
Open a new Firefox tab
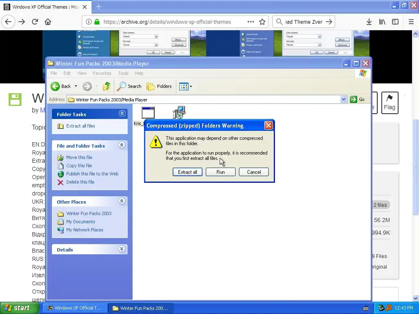point(98,7)
